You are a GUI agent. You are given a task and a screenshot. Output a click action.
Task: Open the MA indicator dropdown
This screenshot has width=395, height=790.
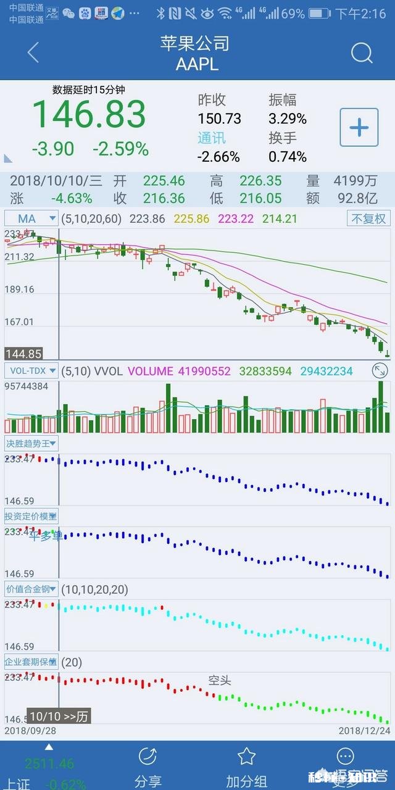point(31,218)
